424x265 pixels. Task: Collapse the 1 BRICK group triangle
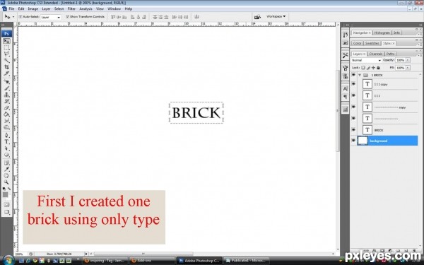[360, 75]
